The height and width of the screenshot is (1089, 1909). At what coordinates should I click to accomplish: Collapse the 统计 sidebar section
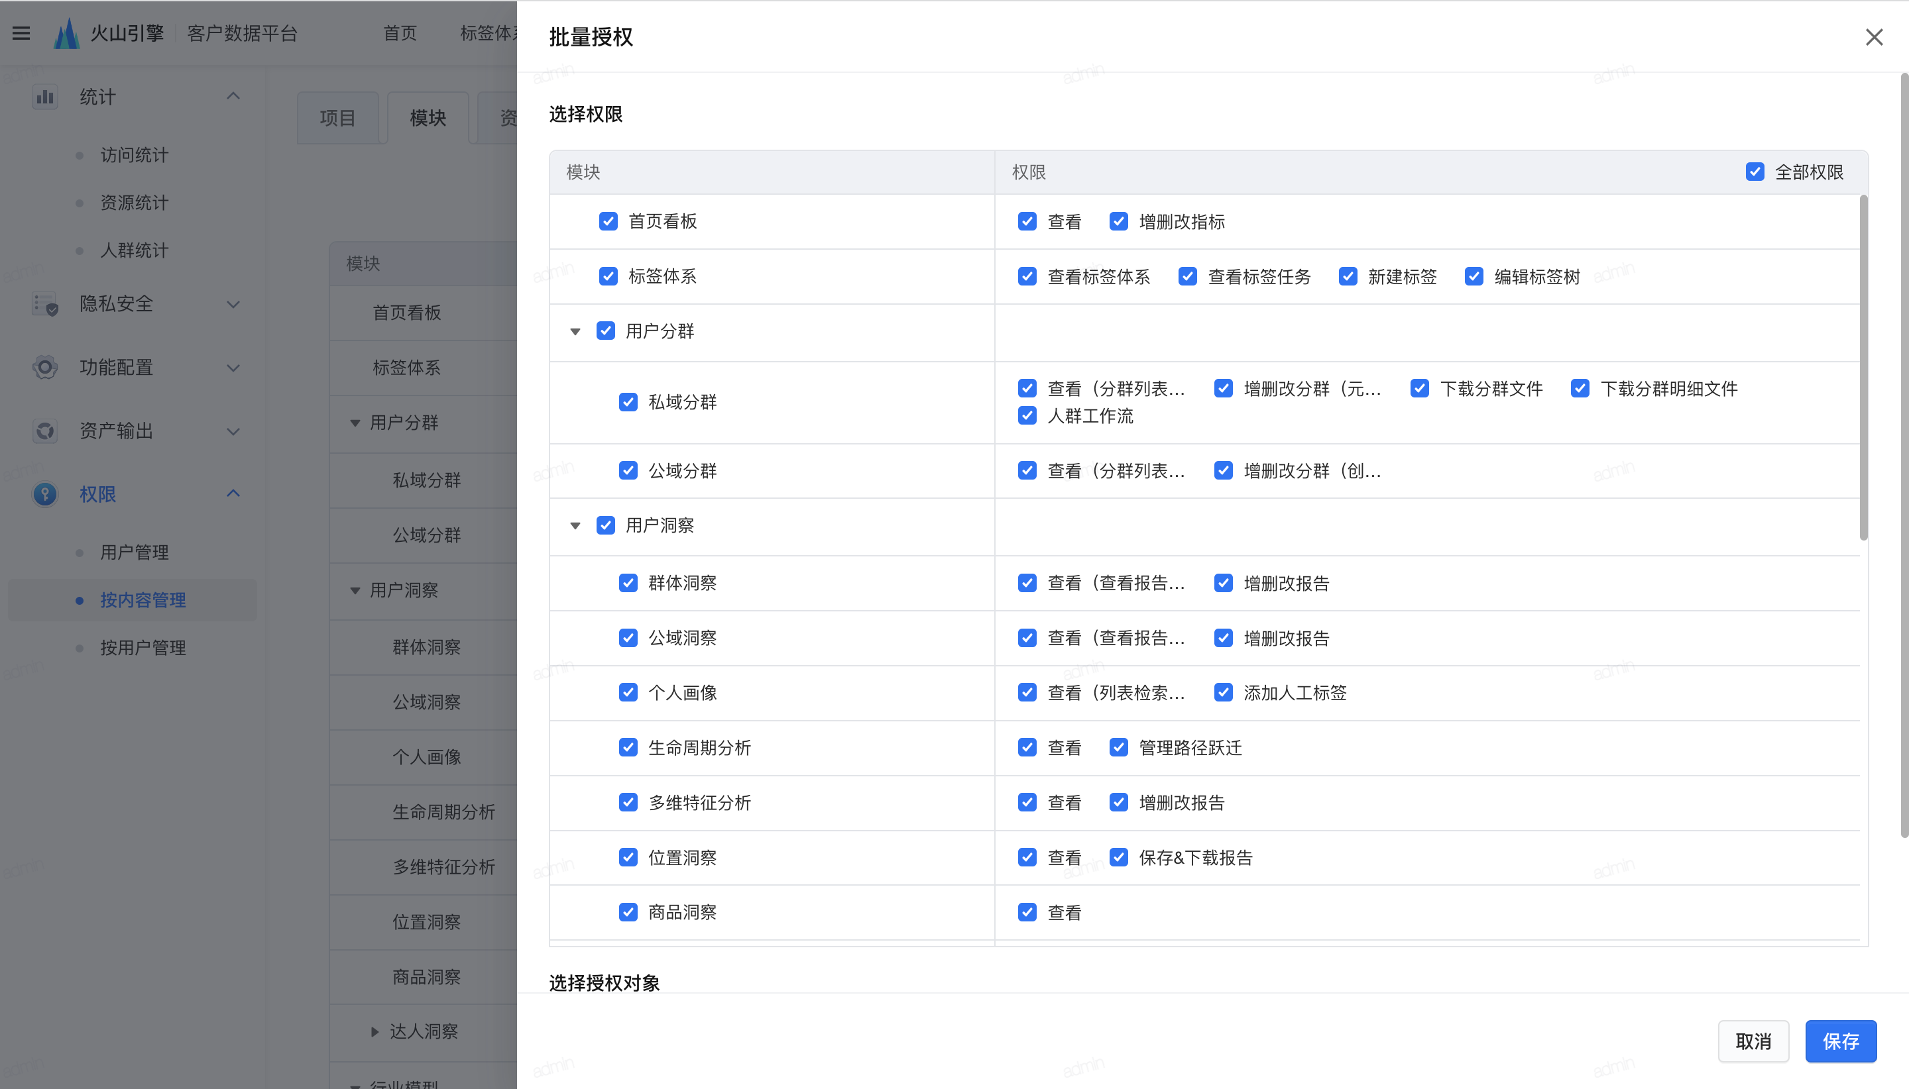tap(233, 97)
